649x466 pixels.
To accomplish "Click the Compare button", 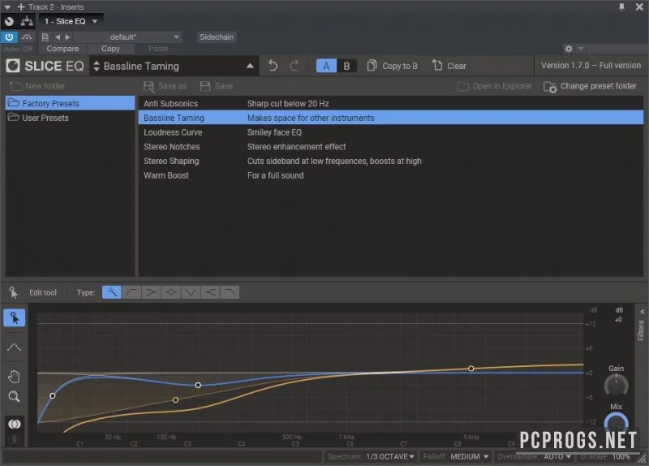I will coord(62,49).
